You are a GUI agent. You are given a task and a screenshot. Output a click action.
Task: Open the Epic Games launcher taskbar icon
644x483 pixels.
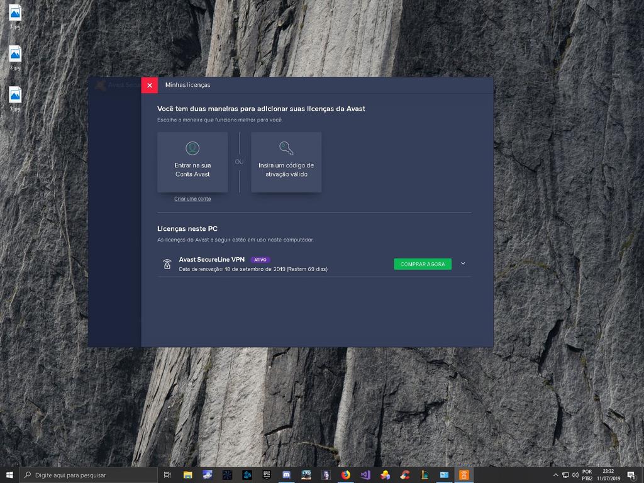click(x=267, y=475)
